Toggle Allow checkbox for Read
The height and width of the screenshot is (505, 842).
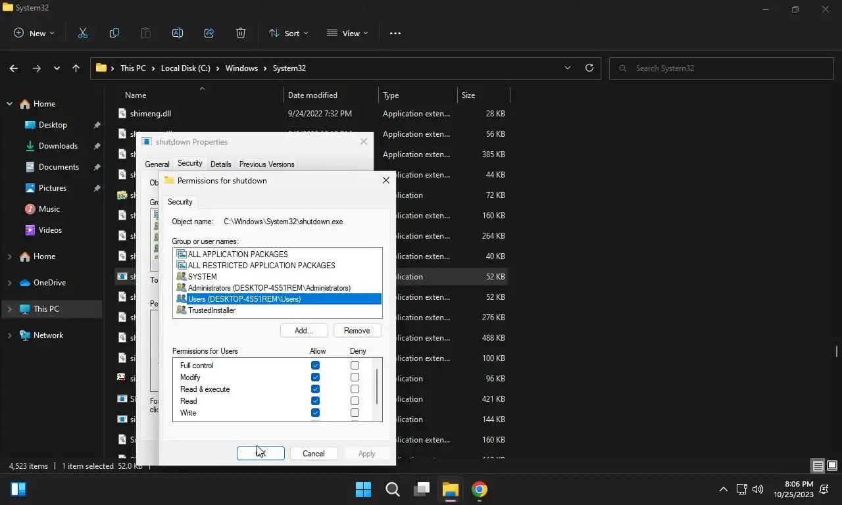315,400
